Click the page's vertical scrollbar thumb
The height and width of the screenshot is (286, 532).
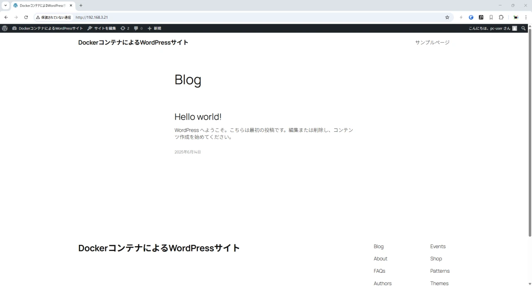[530, 133]
